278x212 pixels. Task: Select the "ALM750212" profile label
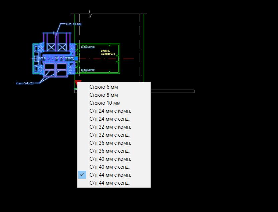pos(88,70)
